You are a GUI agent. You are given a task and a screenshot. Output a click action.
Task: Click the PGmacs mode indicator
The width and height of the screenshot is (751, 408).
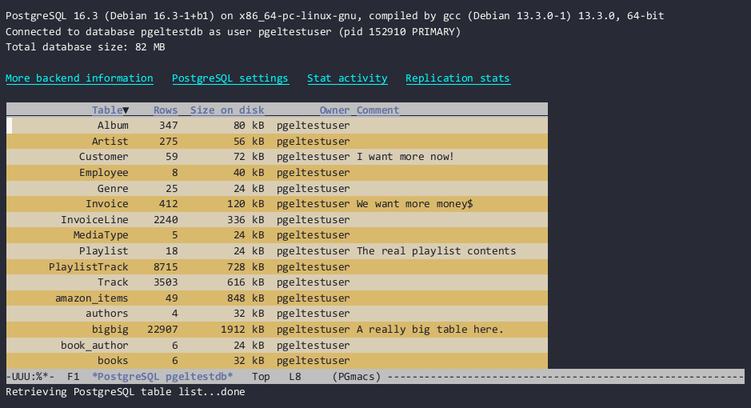[x=357, y=376]
